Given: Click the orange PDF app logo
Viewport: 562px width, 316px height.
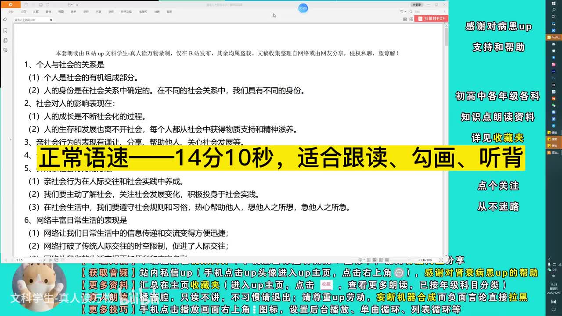Looking at the screenshot, I should pos(11,5).
